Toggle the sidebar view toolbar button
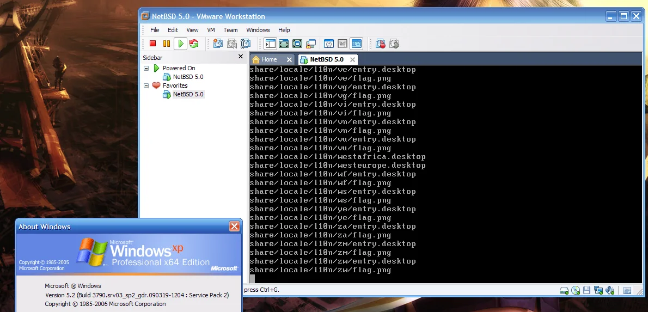 coord(270,44)
